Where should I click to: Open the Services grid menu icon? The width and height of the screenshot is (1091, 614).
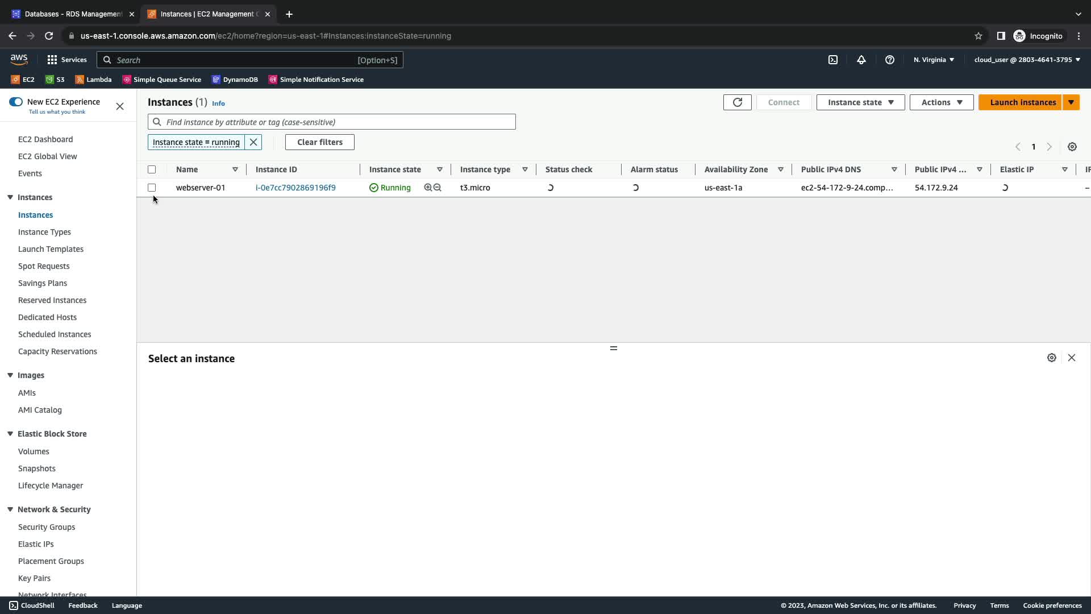pyautogui.click(x=52, y=60)
